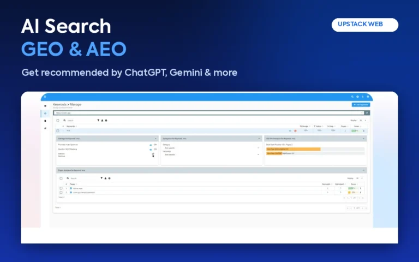Screen dimensions: 419x262
Task: Sort the pages table by the Optimized column
Action: (x=340, y=184)
